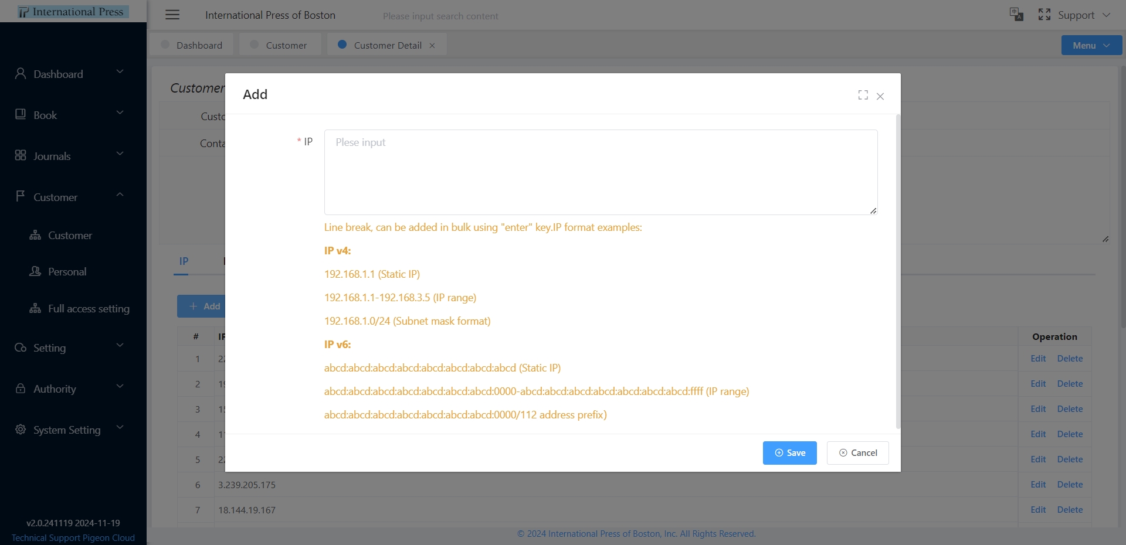Click the 3.239.205.175 table cell
Image resolution: width=1126 pixels, height=545 pixels.
(x=616, y=485)
